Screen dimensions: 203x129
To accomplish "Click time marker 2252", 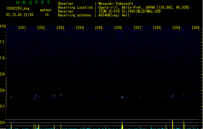I will [x=41, y=28].
